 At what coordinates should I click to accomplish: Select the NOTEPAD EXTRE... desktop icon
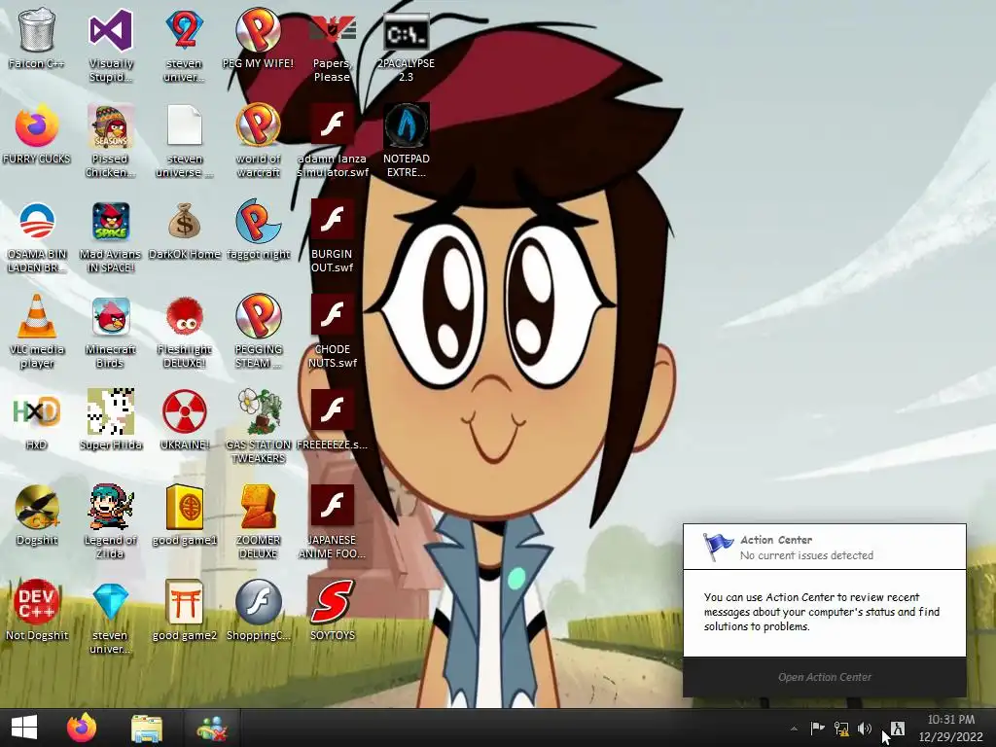pos(406,125)
